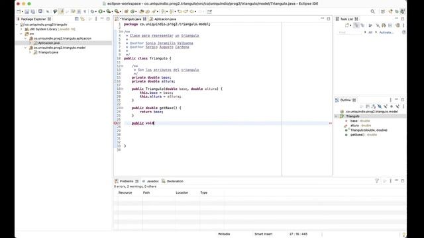Toggle Hide Fields in Outline toolbar
This screenshot has width=424, height=238.
[x=380, y=106]
